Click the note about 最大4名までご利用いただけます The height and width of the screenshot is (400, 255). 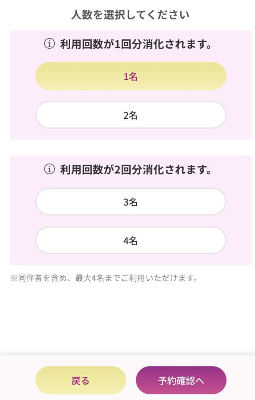pos(104,278)
